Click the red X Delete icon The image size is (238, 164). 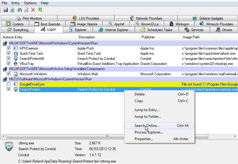tap(33, 10)
